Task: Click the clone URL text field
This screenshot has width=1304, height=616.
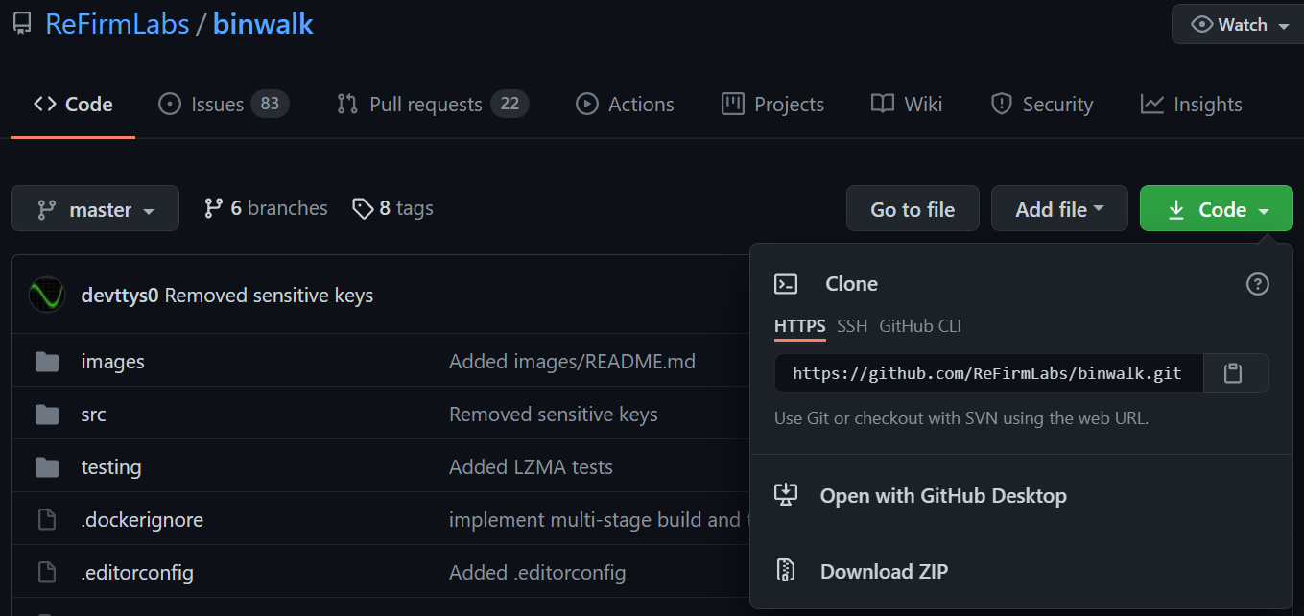Action: point(988,373)
